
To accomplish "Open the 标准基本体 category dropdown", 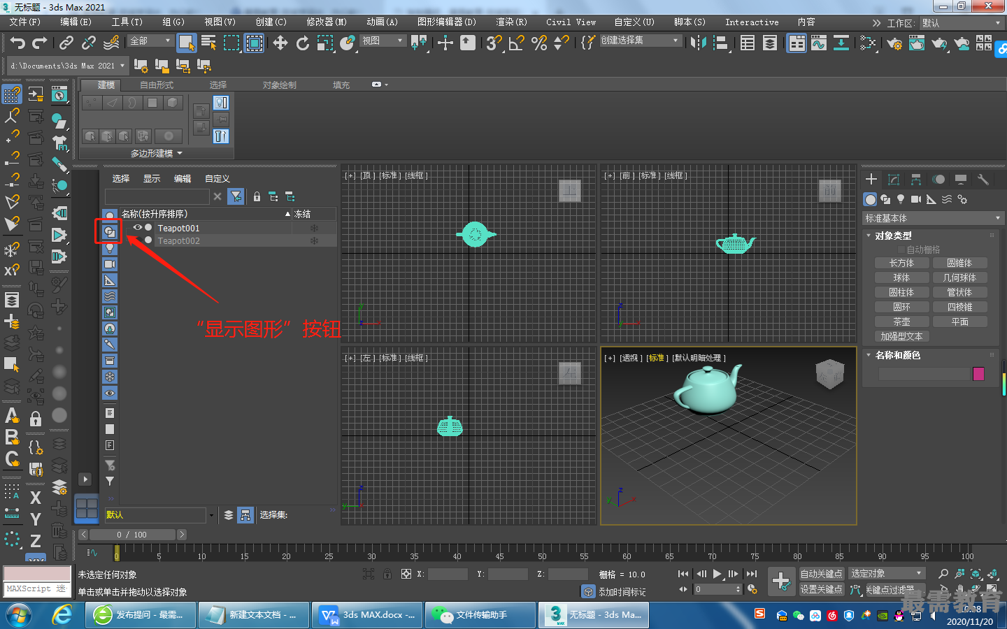I will pos(933,218).
